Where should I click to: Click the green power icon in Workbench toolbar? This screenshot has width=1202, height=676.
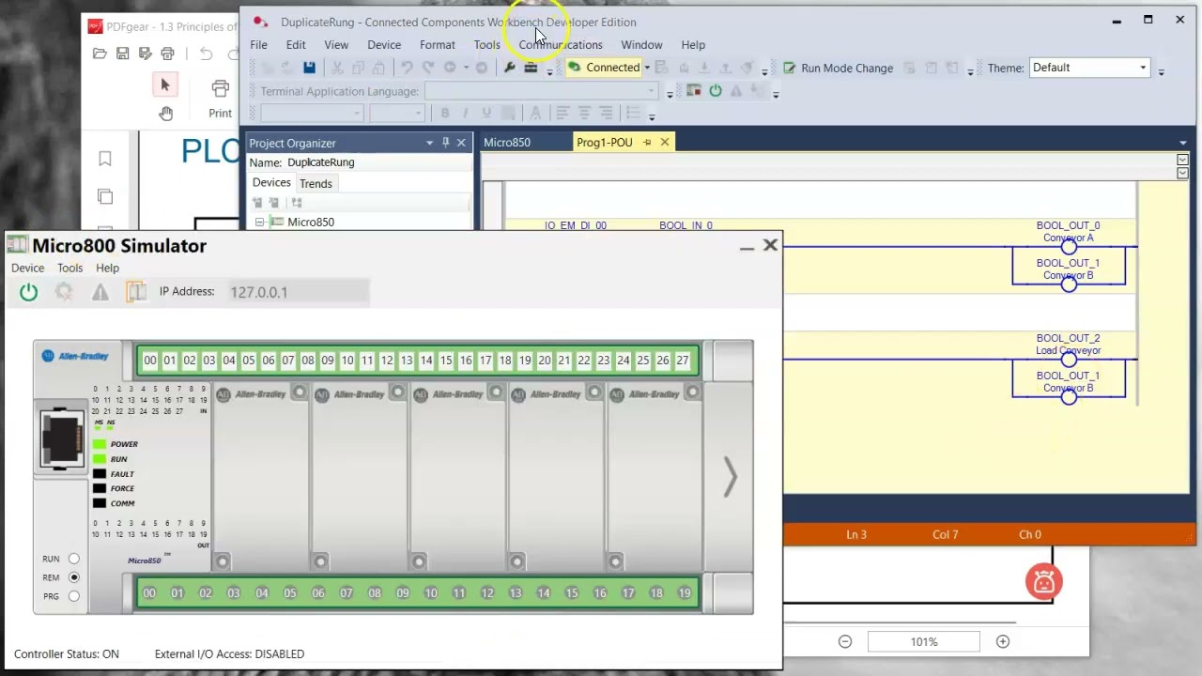(x=716, y=91)
